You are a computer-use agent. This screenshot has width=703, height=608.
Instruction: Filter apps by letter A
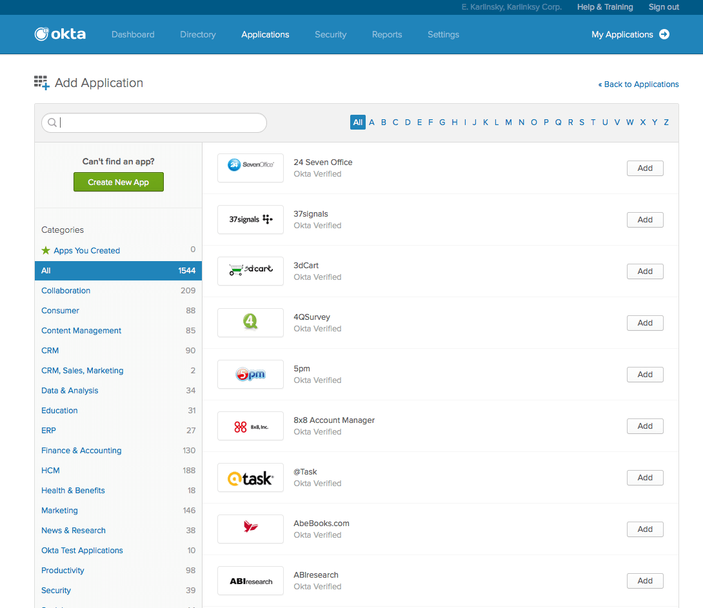[x=371, y=123]
